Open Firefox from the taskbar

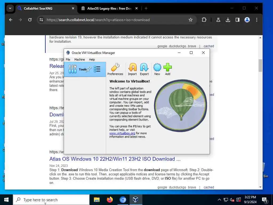110,200
